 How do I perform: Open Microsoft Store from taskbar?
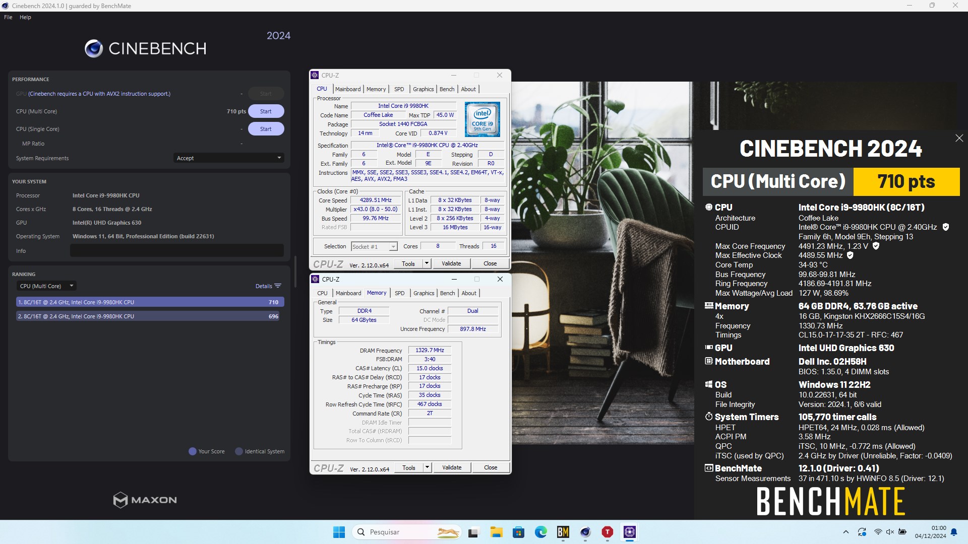(x=518, y=532)
